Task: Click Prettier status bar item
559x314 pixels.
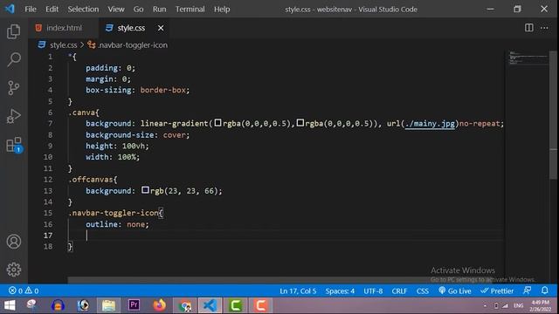Action: coord(497,290)
